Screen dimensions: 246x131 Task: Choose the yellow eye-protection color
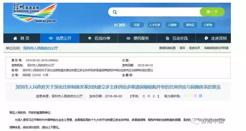point(191,96)
